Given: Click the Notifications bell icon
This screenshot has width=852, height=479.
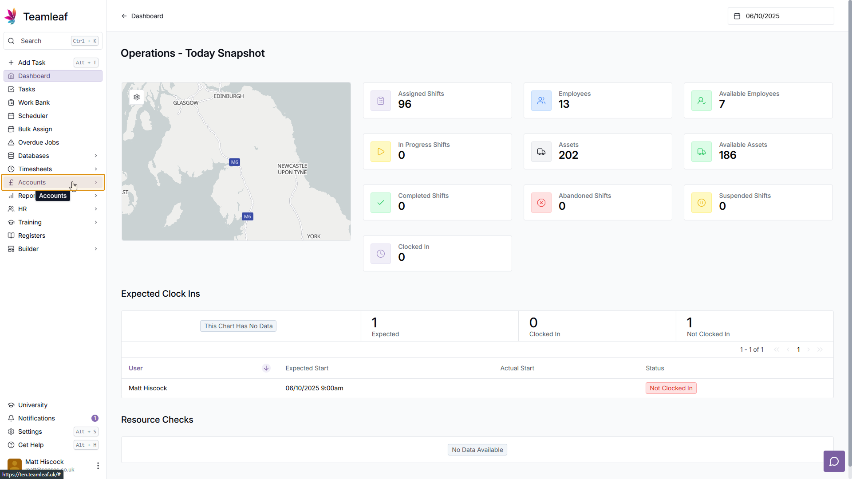Looking at the screenshot, I should (x=11, y=418).
